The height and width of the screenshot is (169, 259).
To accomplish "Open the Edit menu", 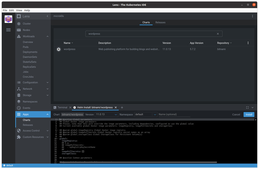I will (11, 10).
